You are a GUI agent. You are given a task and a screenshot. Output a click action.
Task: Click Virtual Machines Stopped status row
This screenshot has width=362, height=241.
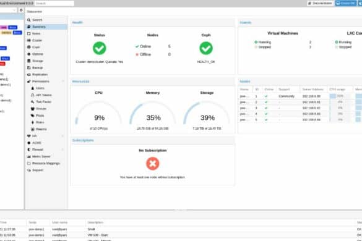(283, 47)
